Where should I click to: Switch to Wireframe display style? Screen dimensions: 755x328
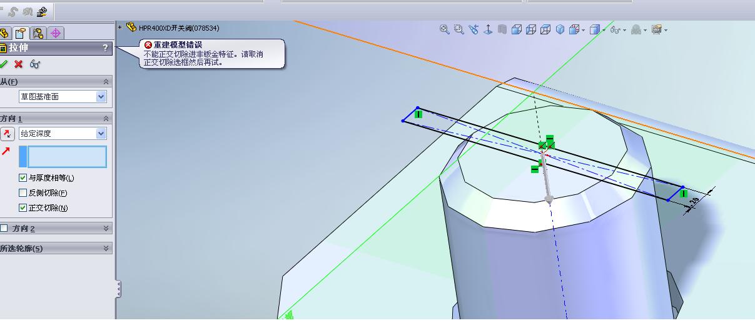545,29
